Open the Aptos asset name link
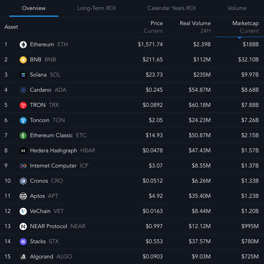Screen dimensions: 264x264 37,196
